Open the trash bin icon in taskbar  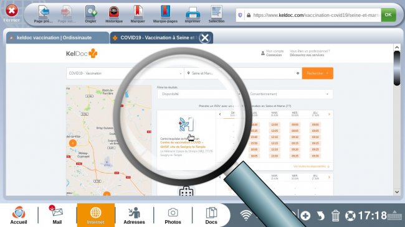coord(335,215)
